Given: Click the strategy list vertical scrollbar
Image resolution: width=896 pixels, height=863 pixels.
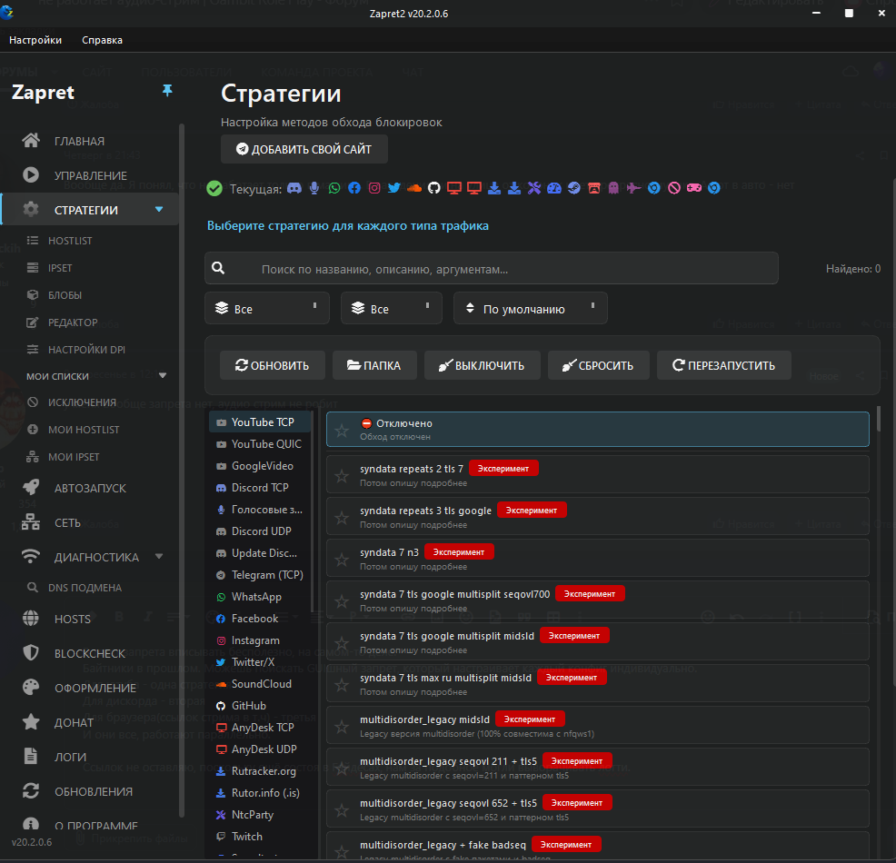Looking at the screenshot, I should coord(878,420).
